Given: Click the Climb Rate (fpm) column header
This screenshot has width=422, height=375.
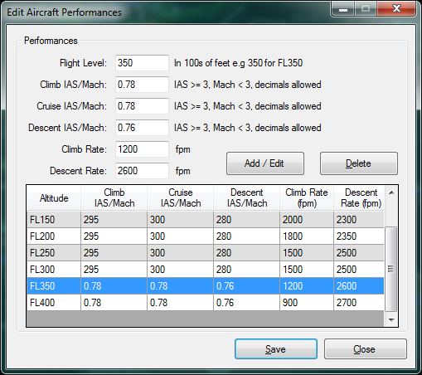Looking at the screenshot, I should click(307, 198).
